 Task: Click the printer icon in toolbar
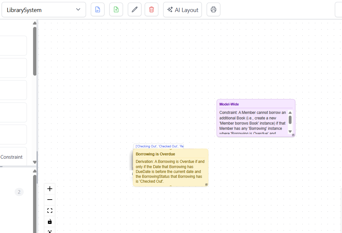214,10
